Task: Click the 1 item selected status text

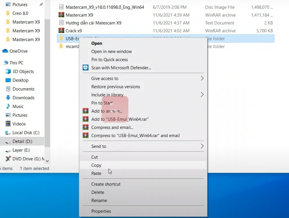Action: [x=34, y=169]
